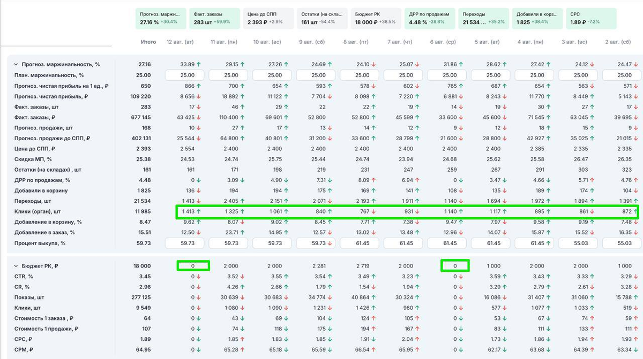Click the 8.09 ДРР value for 8 авг.
This screenshot has width=643, height=359.
point(364,180)
